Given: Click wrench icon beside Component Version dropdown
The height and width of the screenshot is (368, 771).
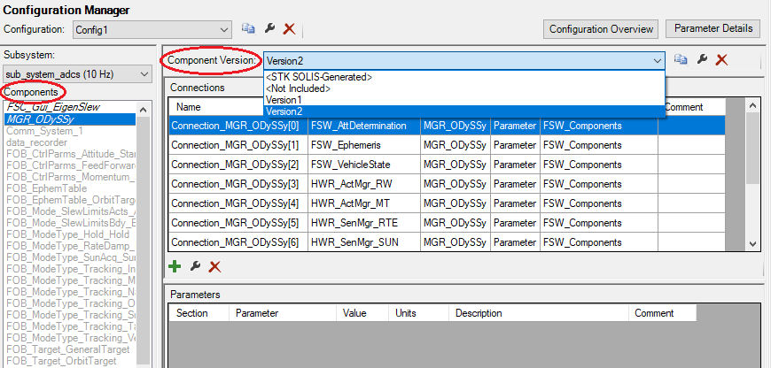Looking at the screenshot, I should click(x=702, y=59).
